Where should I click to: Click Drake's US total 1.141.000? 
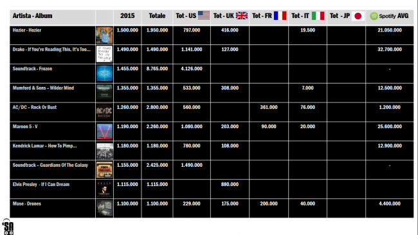tap(192, 50)
